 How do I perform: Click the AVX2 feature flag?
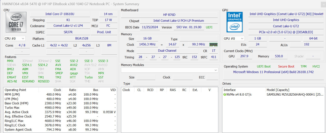pyautogui.click(x=74, y=65)
